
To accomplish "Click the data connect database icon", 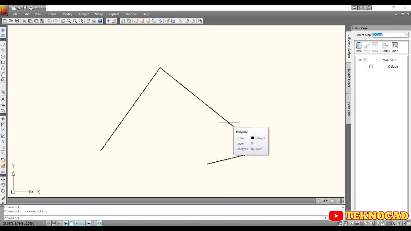I will tap(123, 21).
